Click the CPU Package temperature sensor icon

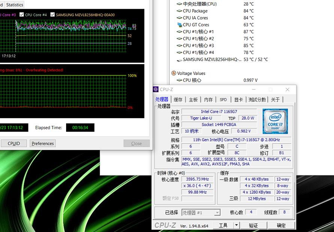tap(180, 11)
